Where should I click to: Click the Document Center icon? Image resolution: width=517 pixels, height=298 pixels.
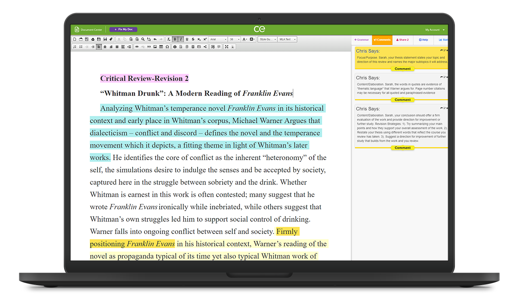click(77, 29)
